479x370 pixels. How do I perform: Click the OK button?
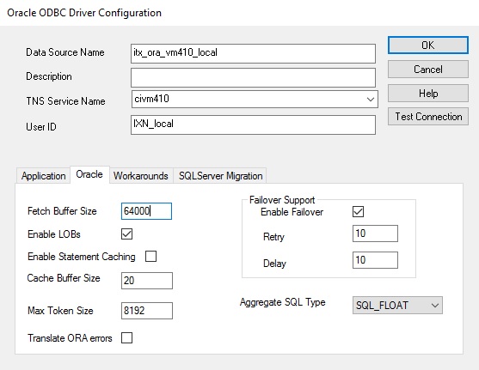pos(427,45)
